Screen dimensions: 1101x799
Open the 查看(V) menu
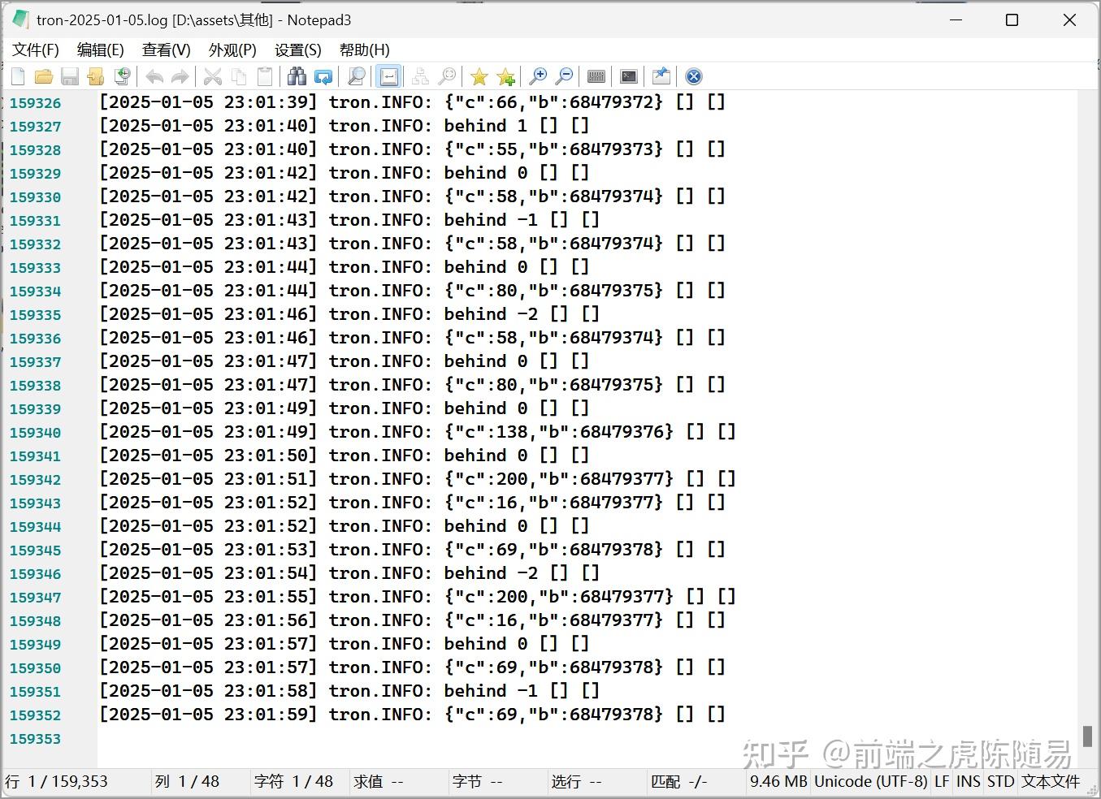(x=166, y=50)
